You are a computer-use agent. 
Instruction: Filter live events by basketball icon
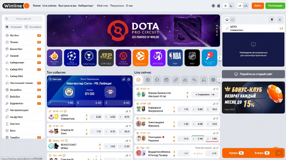166,80
